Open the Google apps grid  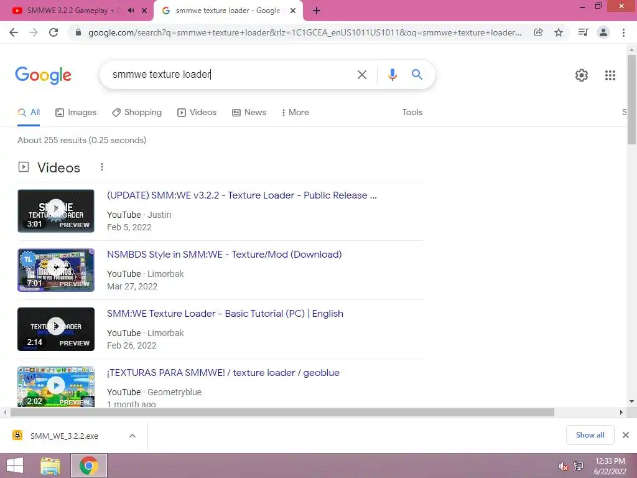point(610,75)
